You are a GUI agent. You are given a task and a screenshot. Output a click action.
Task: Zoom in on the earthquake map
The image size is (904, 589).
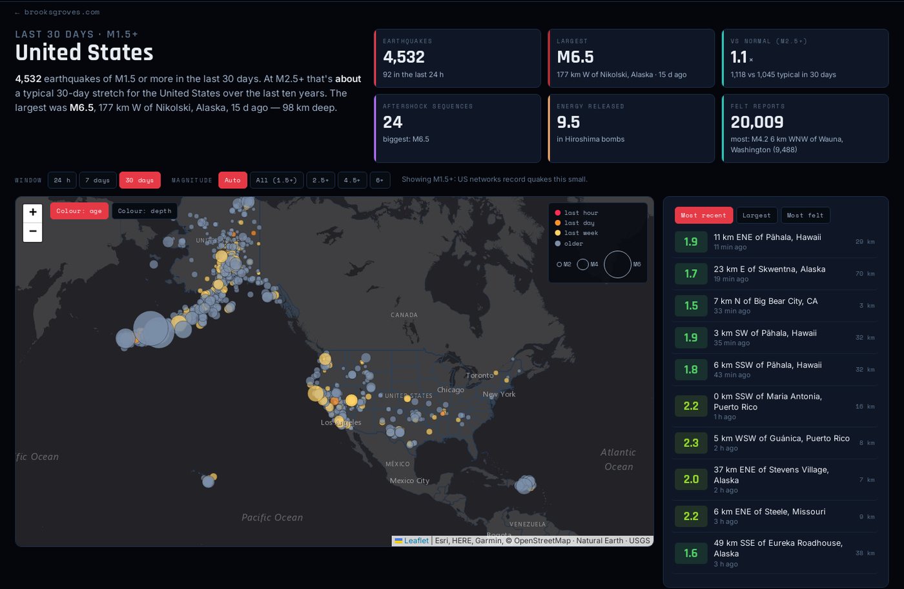pos(33,212)
